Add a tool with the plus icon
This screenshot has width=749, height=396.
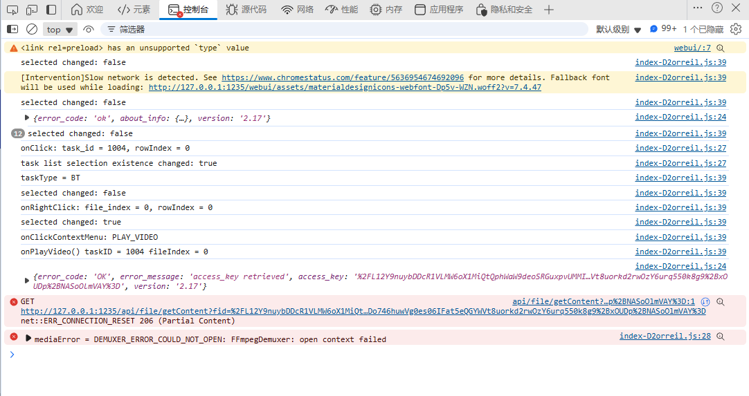(x=549, y=10)
